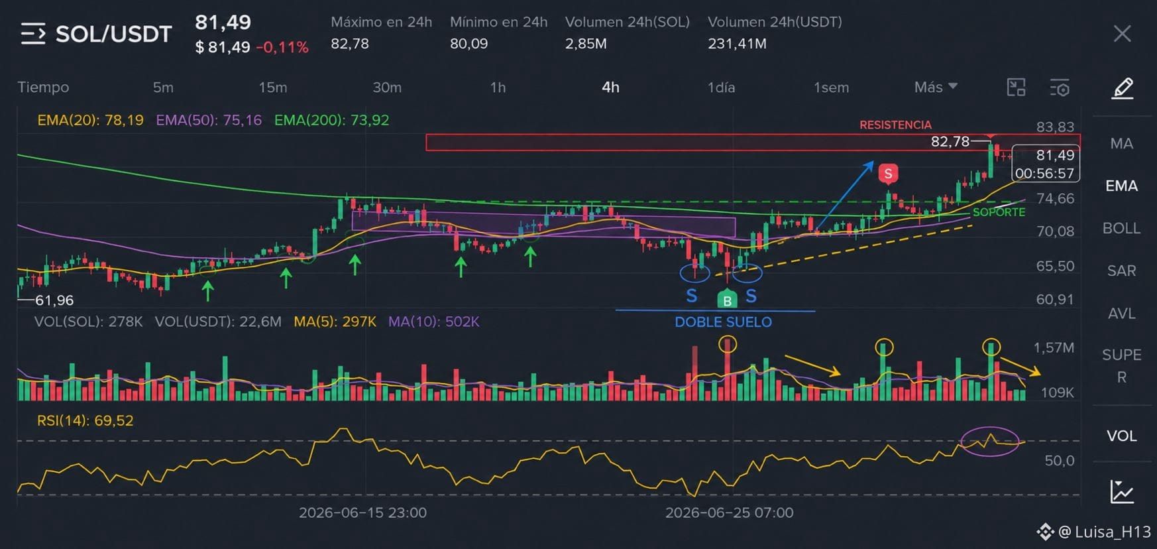Enable the SUPER indicator
Screen dimensions: 1157x549
pyautogui.click(x=1121, y=366)
